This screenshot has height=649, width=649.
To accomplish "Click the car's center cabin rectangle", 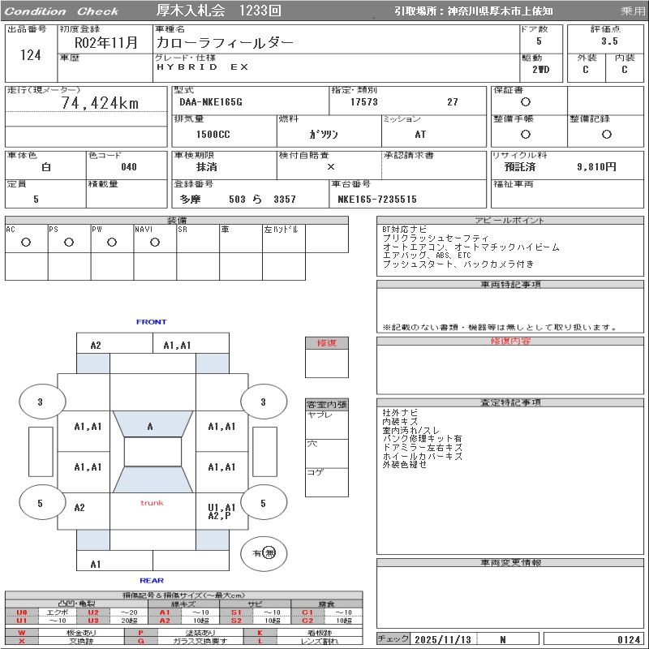I will click(153, 452).
